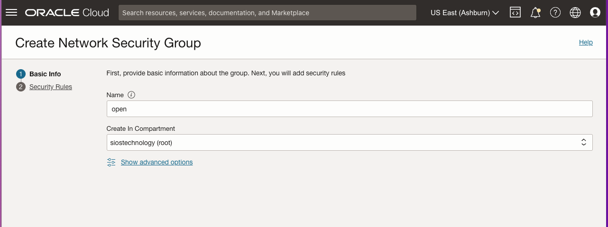
Task: Open the Create In Compartment dropdown
Action: (x=350, y=142)
